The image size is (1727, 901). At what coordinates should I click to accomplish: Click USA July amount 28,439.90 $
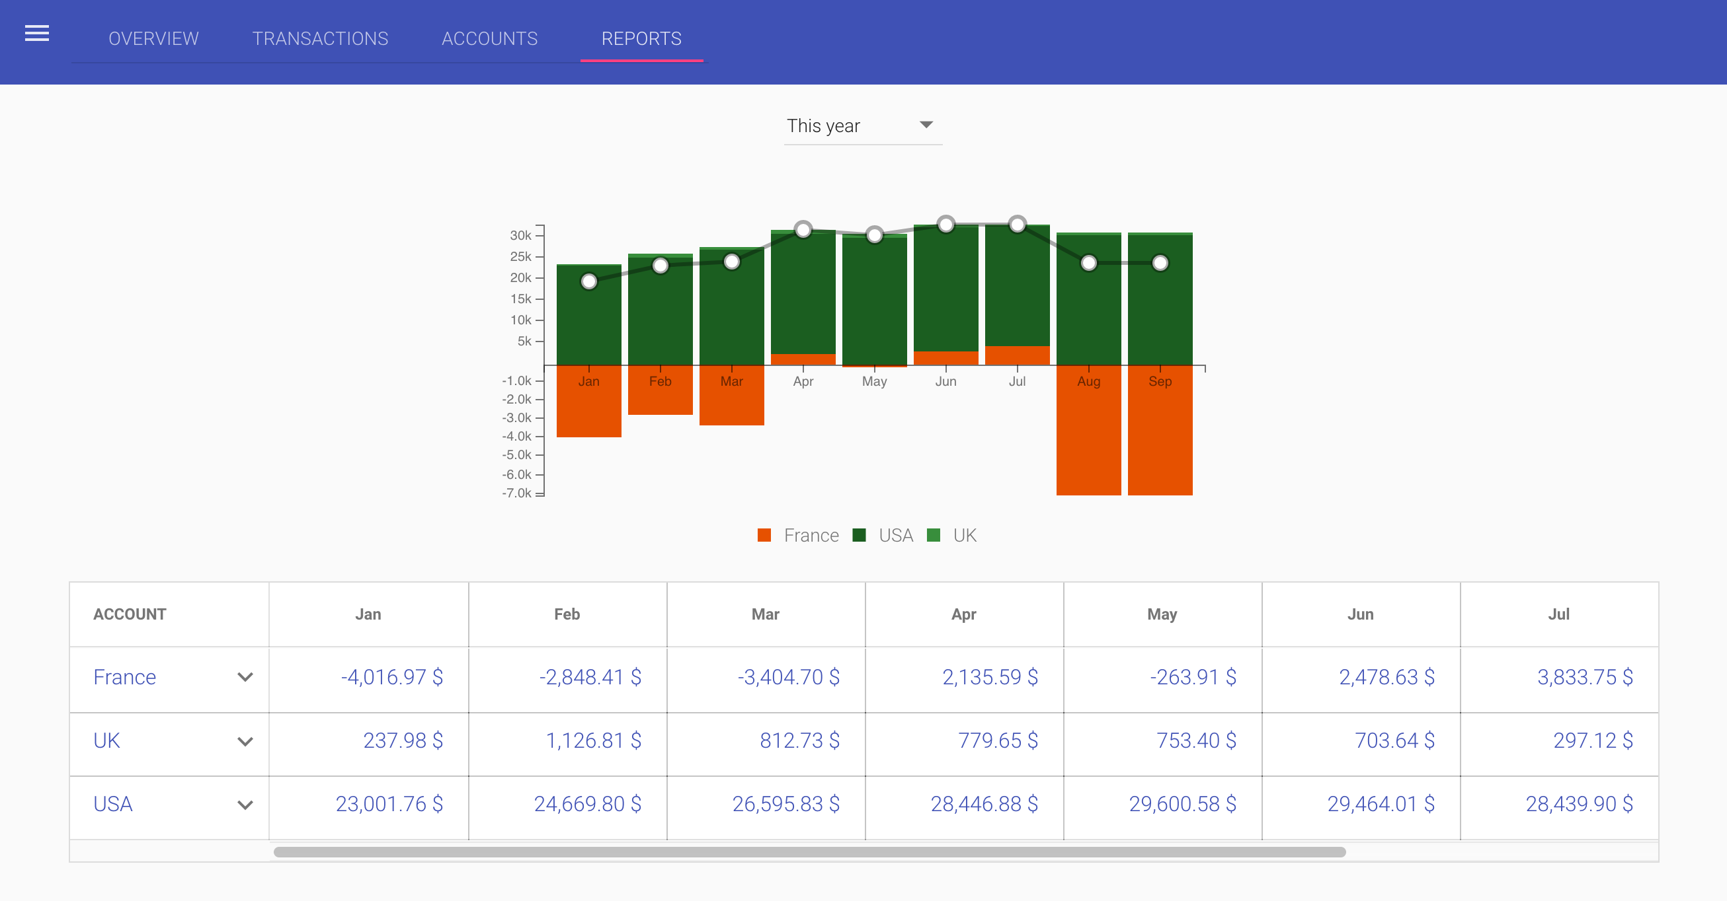(1579, 804)
